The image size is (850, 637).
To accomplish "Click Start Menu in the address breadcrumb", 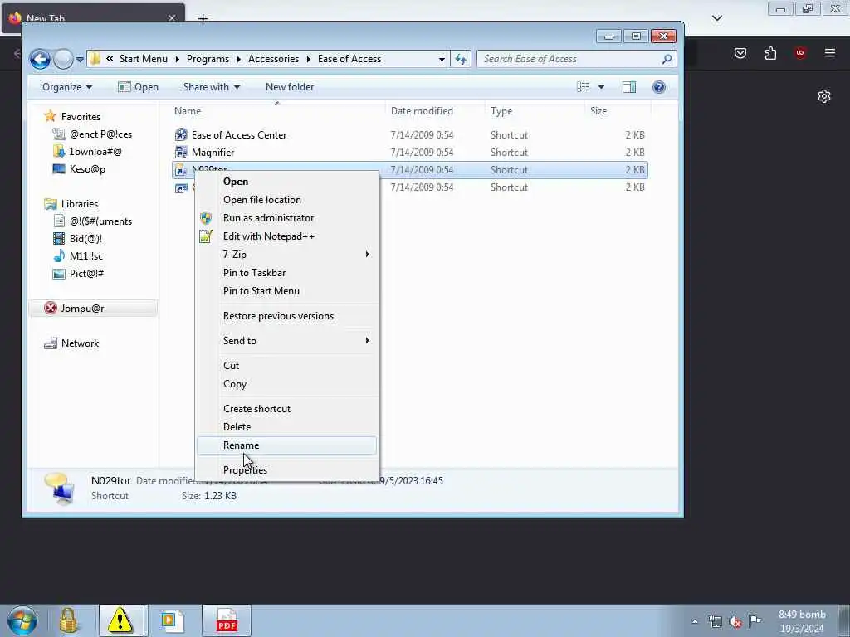I will [x=143, y=59].
